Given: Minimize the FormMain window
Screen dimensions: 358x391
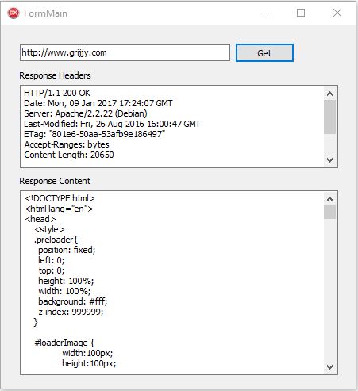Looking at the screenshot, I should pyautogui.click(x=265, y=13).
